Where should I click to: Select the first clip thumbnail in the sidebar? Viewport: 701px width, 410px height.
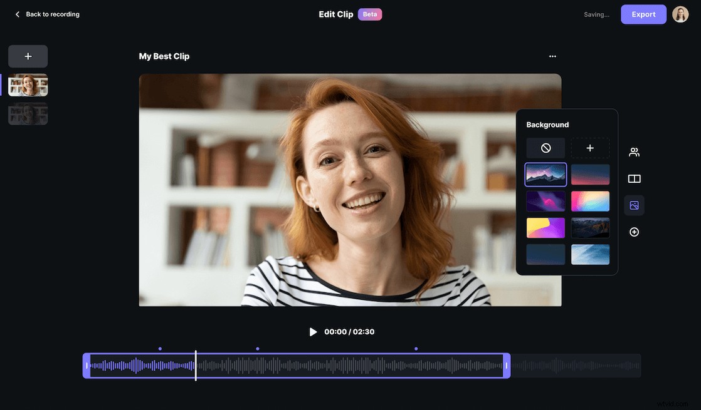click(x=28, y=85)
